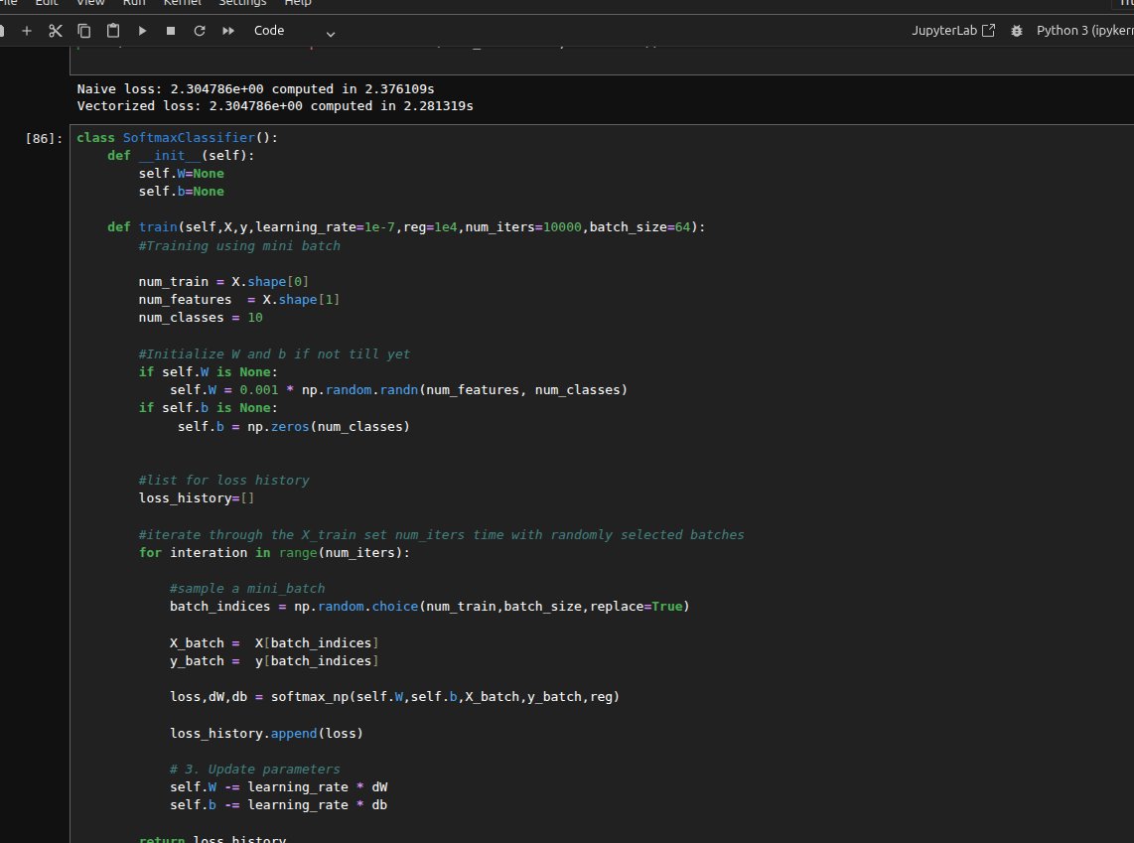This screenshot has width=1134, height=843.
Task: Select cell via [86]: prompt
Action: pyautogui.click(x=44, y=138)
